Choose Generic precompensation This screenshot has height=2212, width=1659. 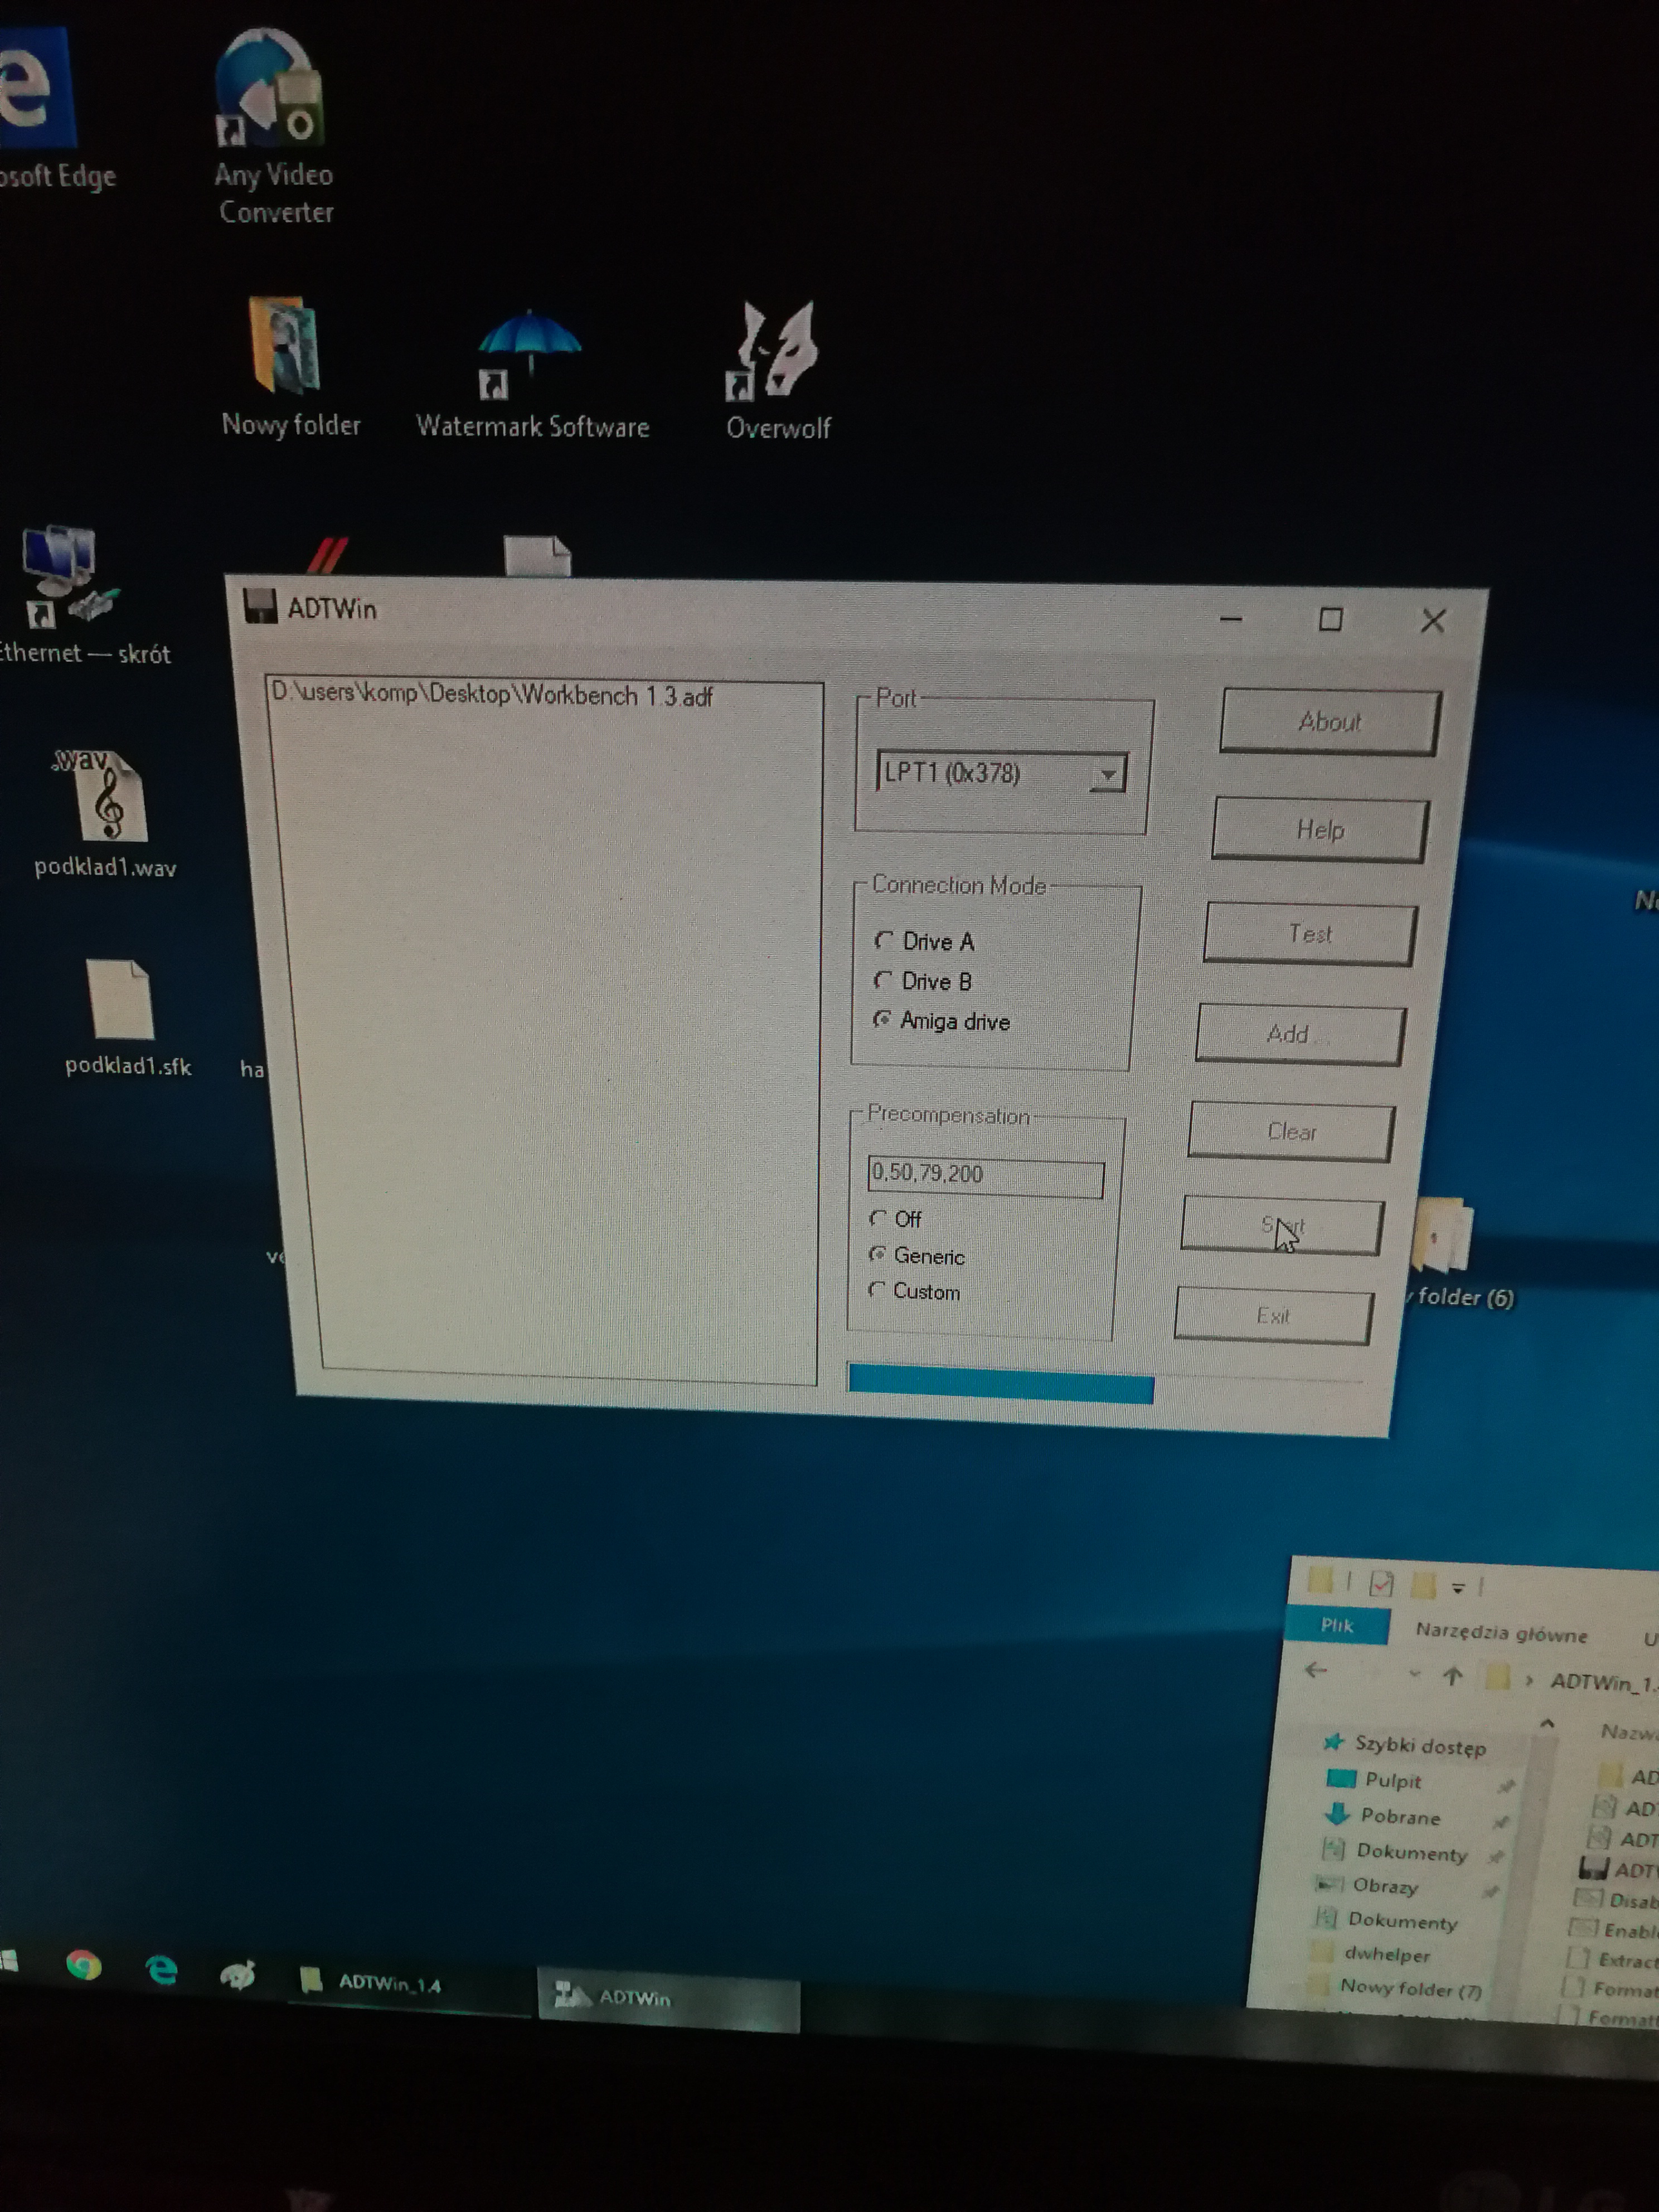click(x=917, y=1255)
